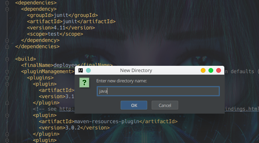
Task: Close the New Directory dialog with red button
Action: click(218, 71)
